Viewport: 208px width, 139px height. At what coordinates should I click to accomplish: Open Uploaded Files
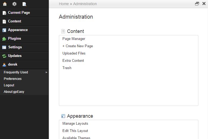[74, 53]
